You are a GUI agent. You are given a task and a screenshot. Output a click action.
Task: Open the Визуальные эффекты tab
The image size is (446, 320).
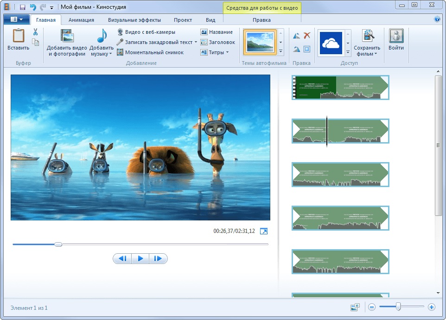pyautogui.click(x=134, y=20)
